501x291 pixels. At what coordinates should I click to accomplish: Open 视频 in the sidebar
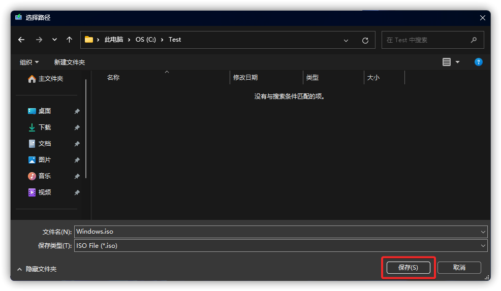pos(40,192)
